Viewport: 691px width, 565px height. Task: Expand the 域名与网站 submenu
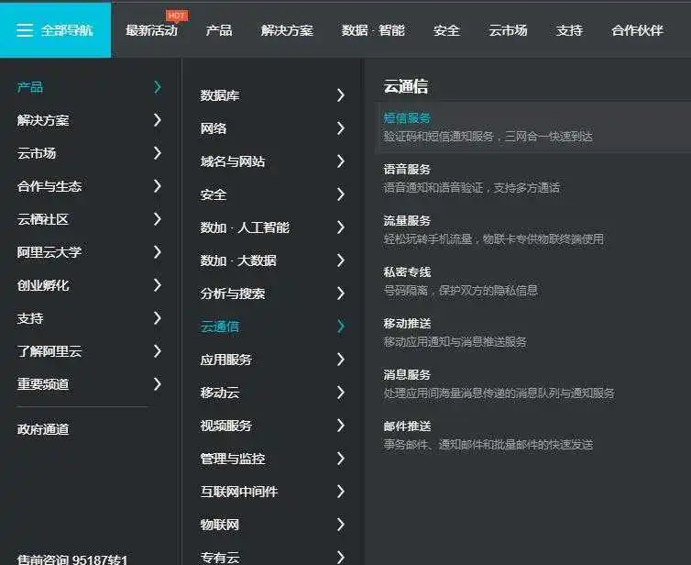click(x=233, y=161)
